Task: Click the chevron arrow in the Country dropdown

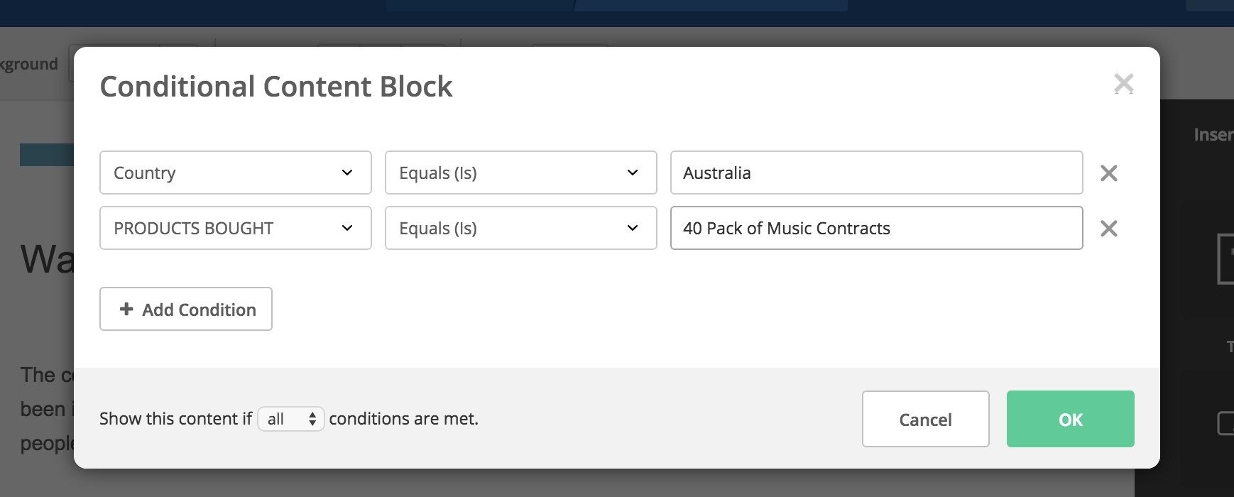Action: click(347, 173)
